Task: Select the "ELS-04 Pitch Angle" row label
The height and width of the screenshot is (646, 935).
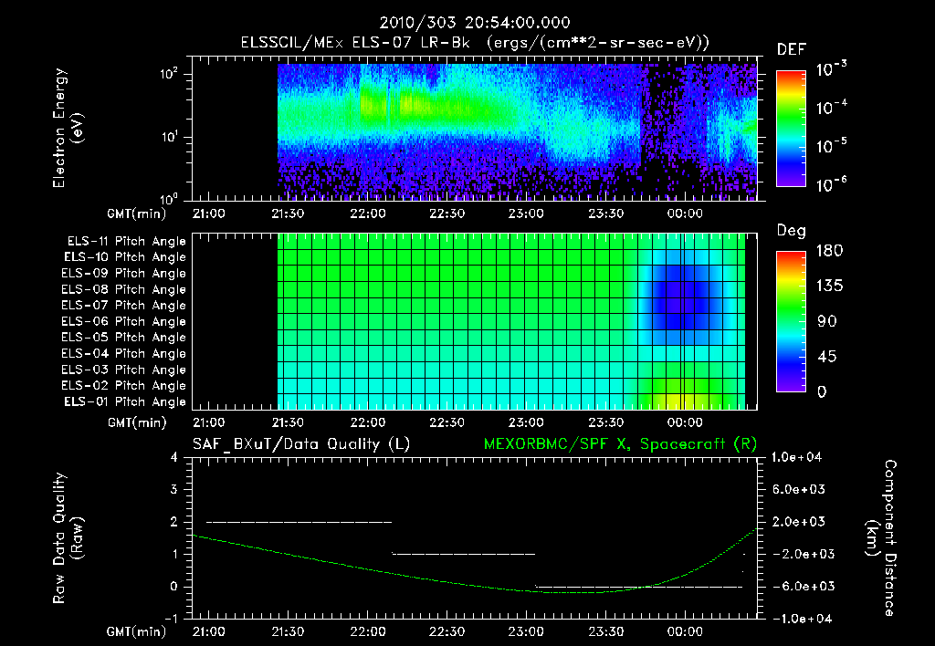Action: tap(124, 353)
